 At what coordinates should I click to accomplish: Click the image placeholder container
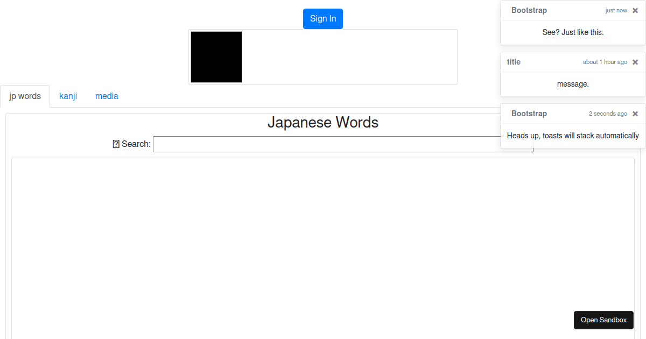tap(350, 56)
